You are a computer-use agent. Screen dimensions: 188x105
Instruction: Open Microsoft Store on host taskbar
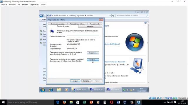(x=78, y=102)
